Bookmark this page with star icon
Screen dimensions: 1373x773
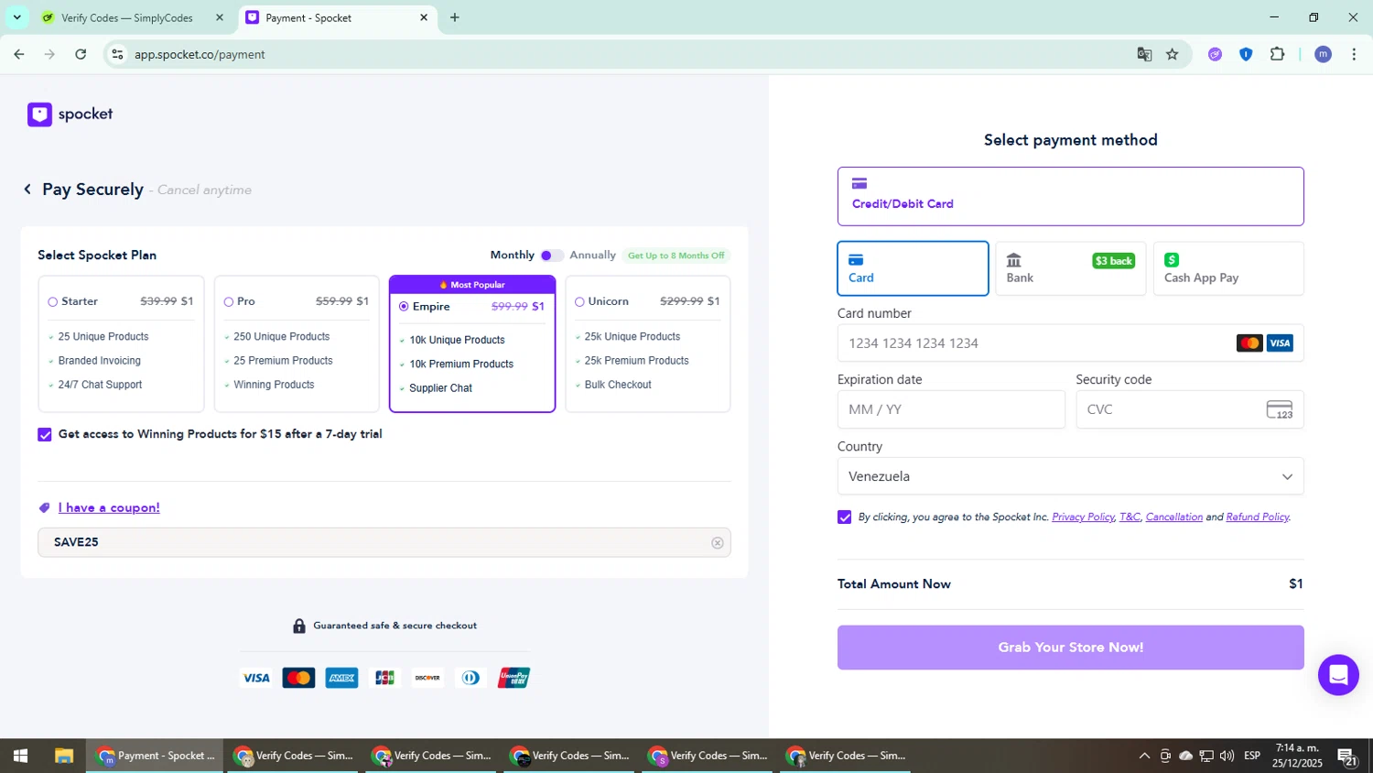coord(1173,54)
